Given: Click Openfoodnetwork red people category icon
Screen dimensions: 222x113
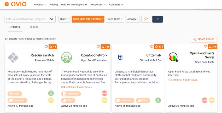Looking at the screenshot, I should 104,93.
